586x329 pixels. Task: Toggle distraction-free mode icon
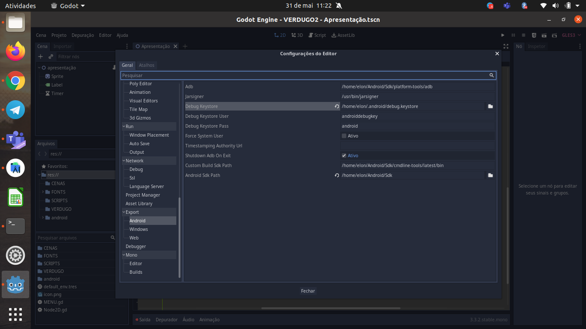[506, 46]
